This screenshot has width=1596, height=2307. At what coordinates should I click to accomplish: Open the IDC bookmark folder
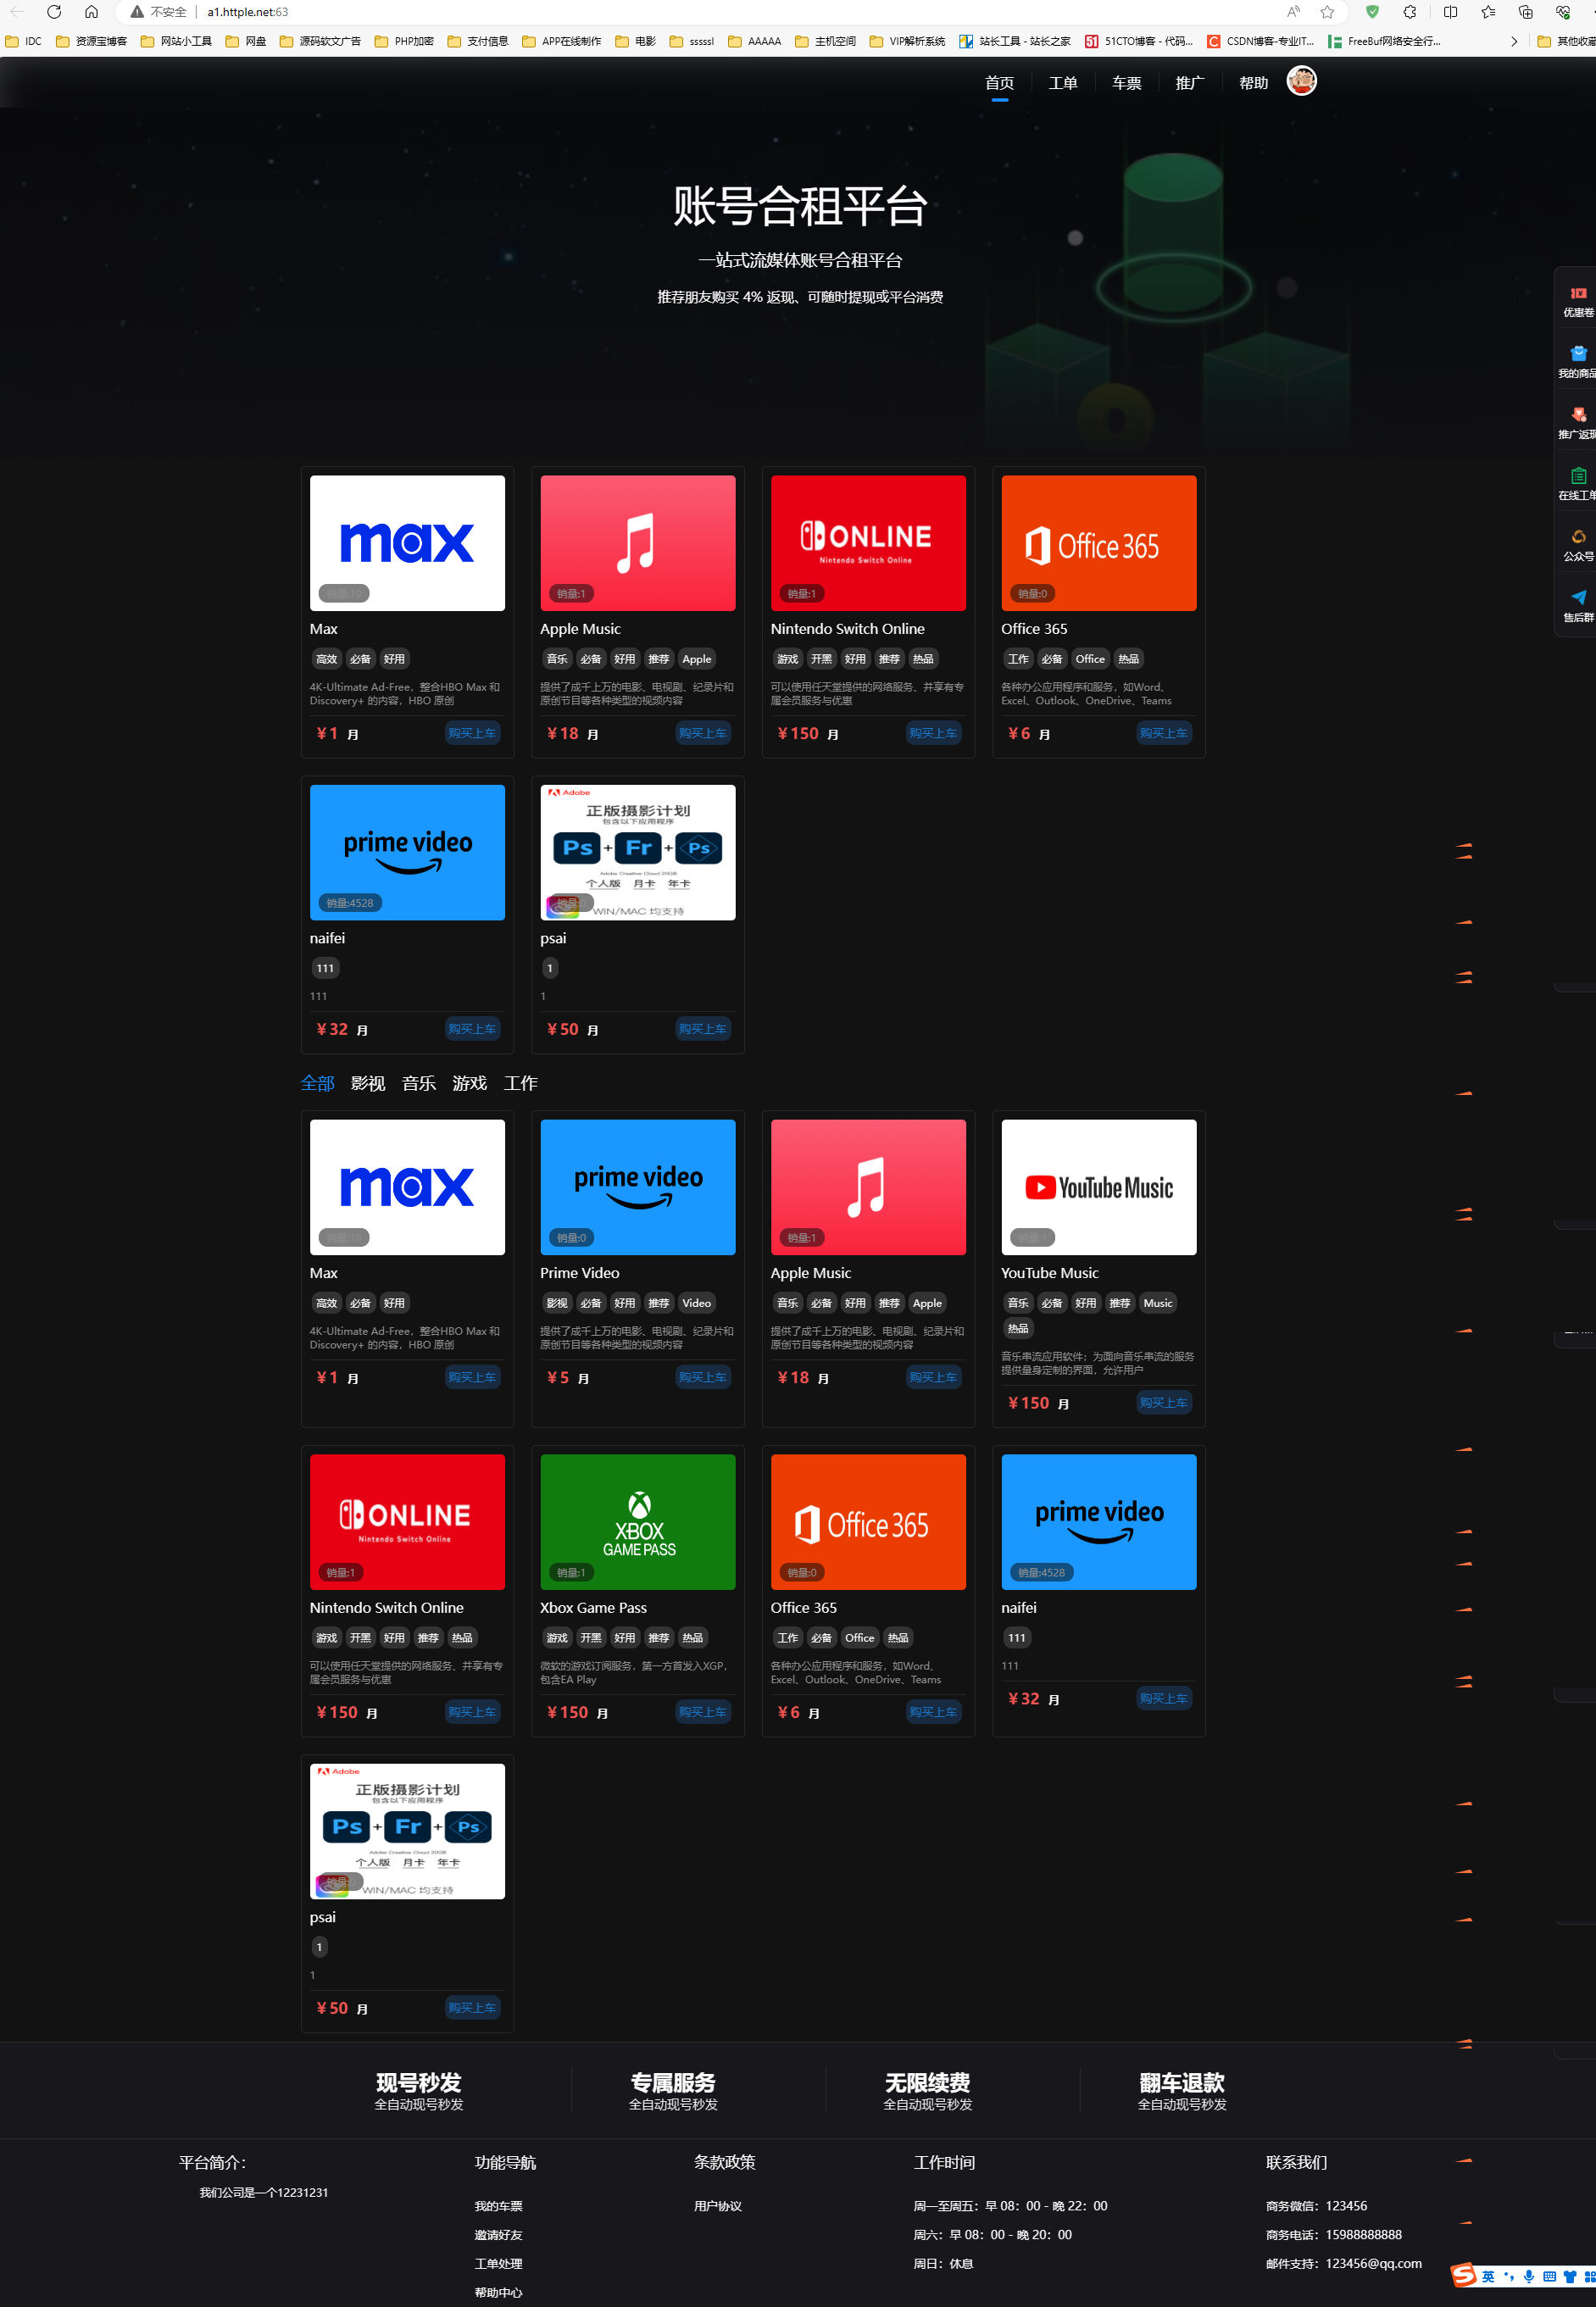click(24, 41)
